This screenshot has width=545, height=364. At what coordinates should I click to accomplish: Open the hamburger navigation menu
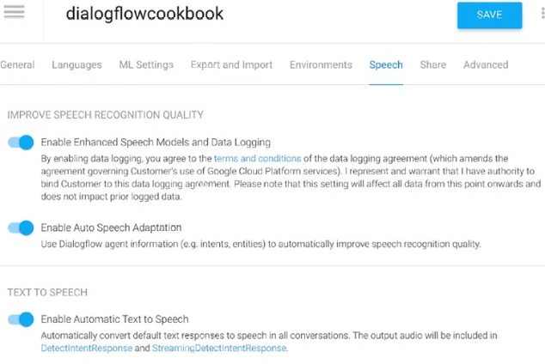(x=15, y=12)
